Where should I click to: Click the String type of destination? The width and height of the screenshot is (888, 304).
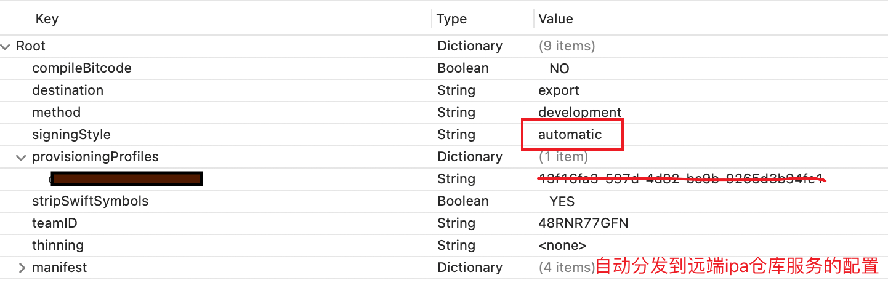pyautogui.click(x=456, y=90)
